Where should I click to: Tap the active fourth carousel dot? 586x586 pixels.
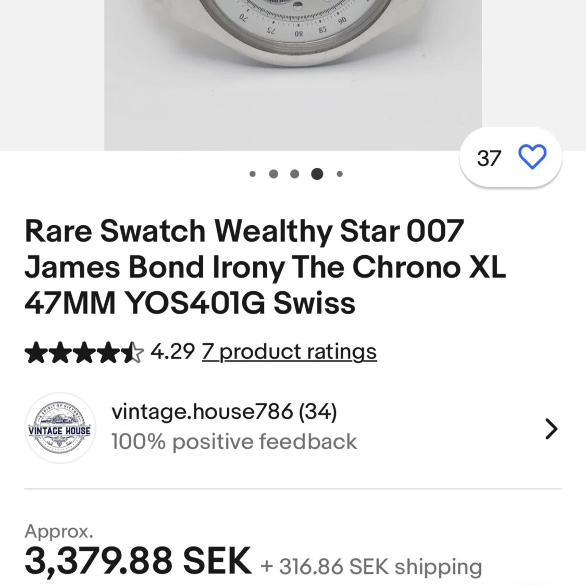(x=317, y=174)
